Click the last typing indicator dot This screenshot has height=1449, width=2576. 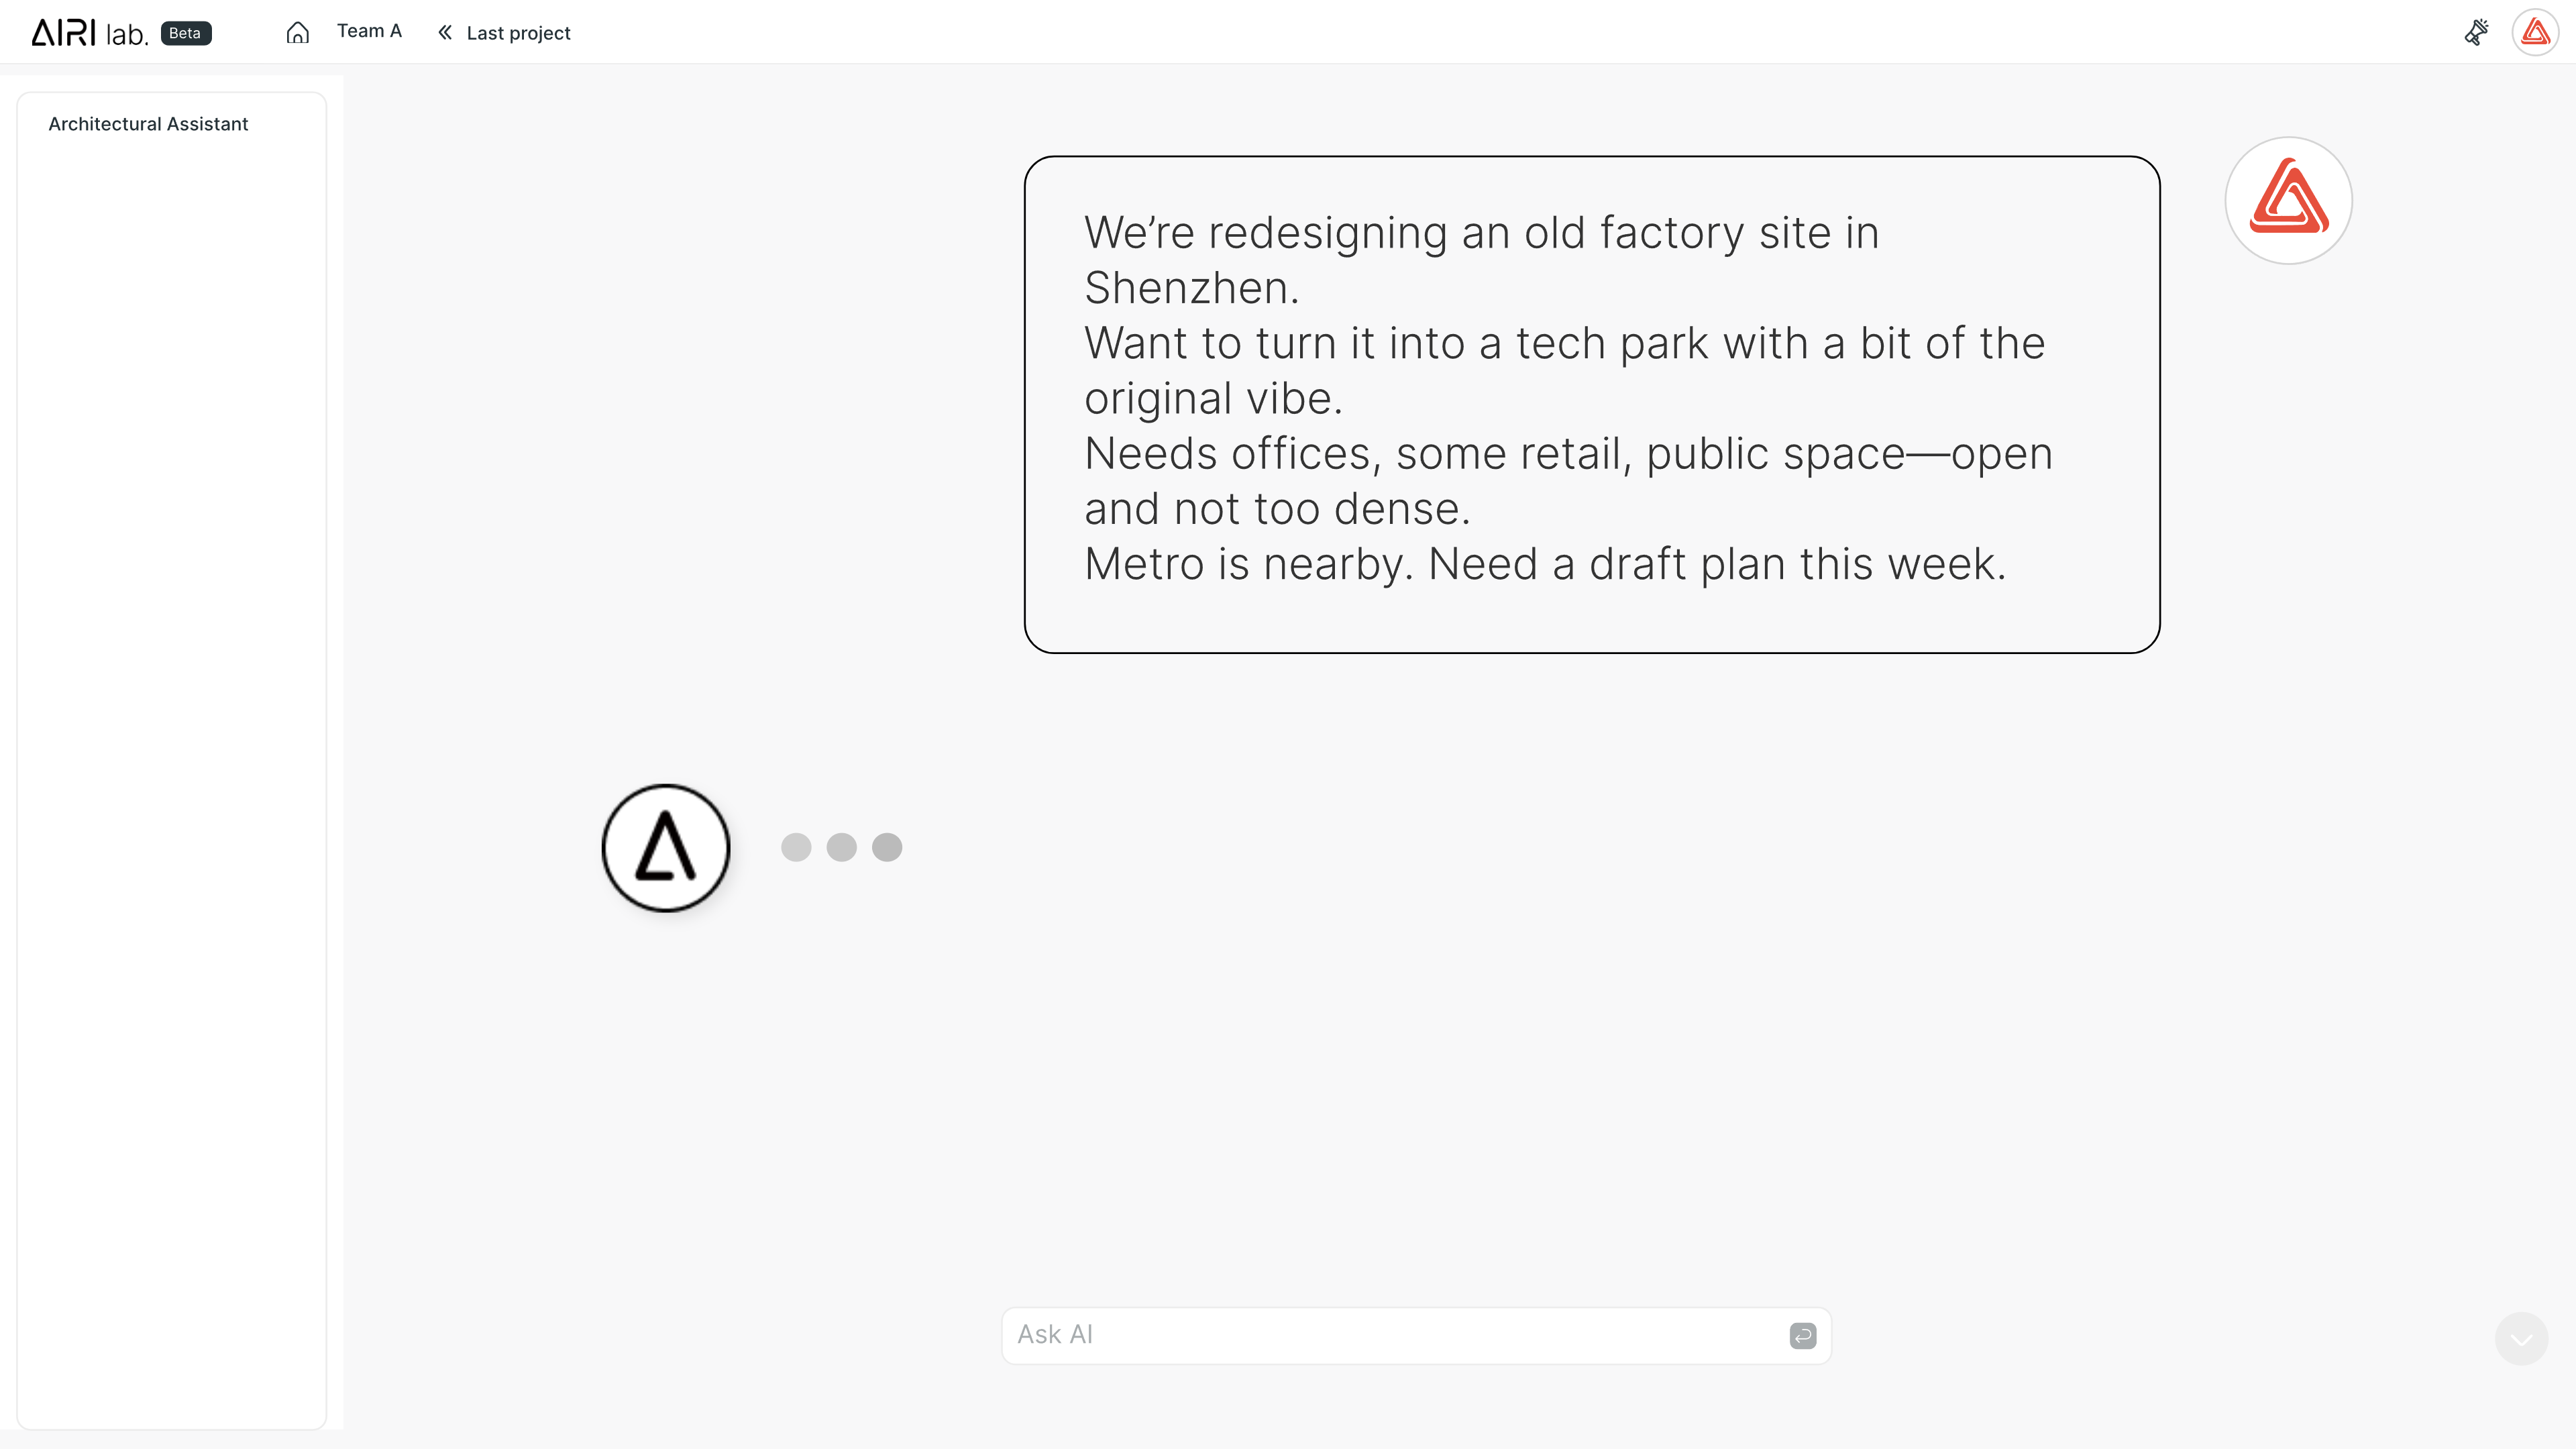click(887, 848)
